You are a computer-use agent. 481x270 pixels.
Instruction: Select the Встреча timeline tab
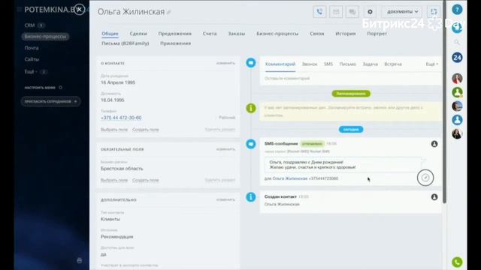click(x=393, y=64)
